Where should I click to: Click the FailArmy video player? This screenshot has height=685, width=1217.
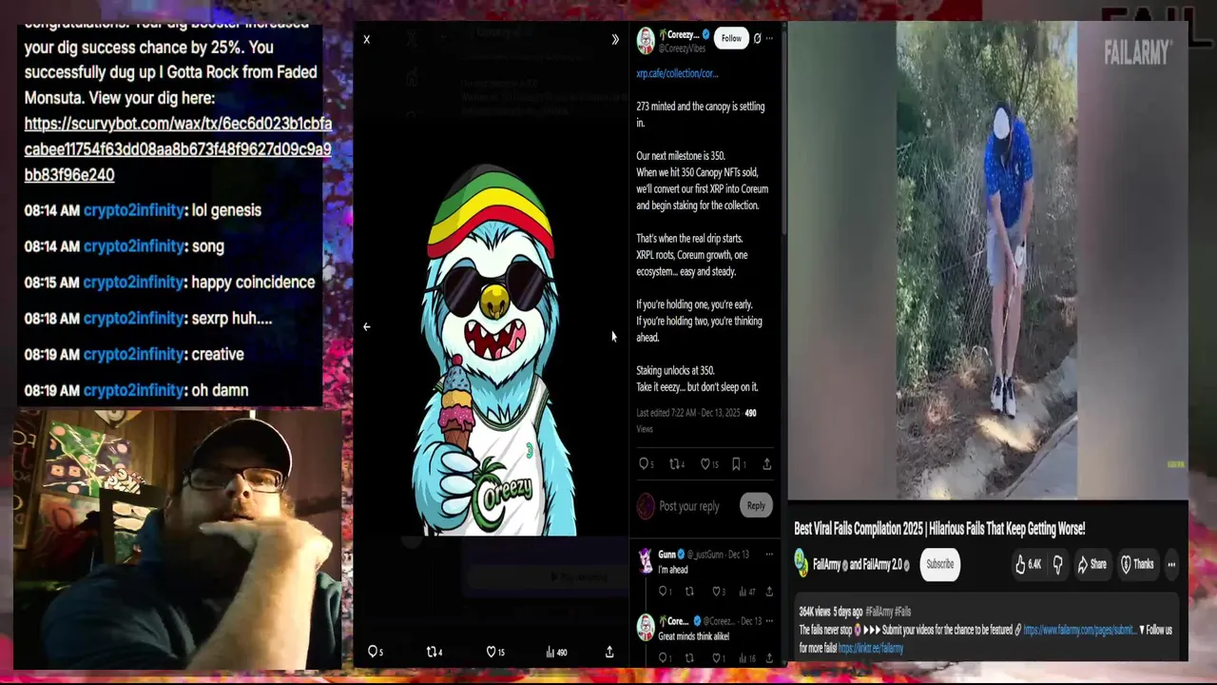(x=987, y=260)
